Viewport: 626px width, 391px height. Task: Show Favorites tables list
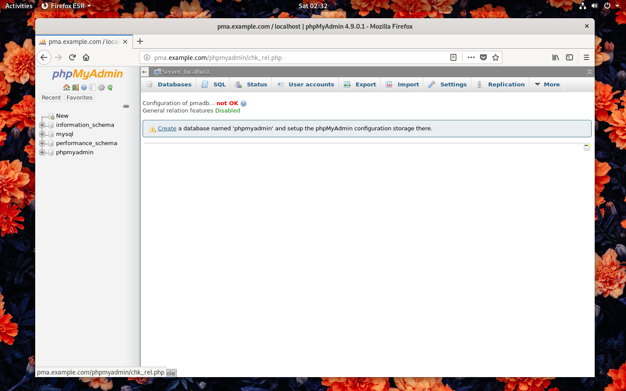point(80,98)
